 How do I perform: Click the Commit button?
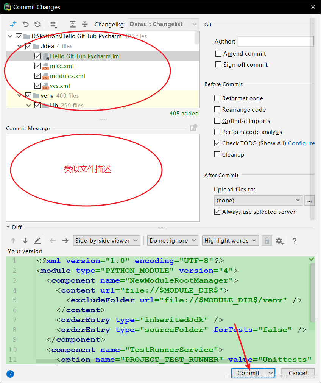coord(249,373)
